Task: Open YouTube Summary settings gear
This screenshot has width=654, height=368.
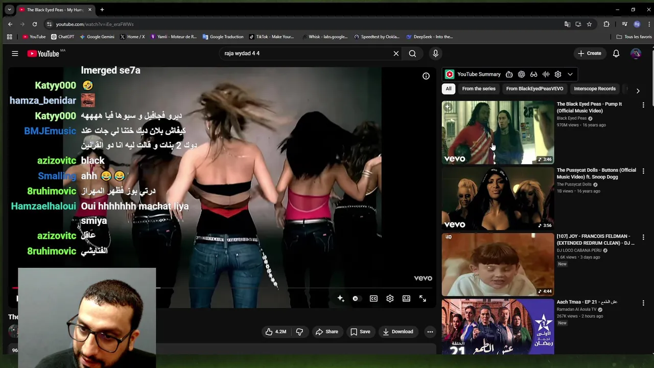Action: (558, 75)
